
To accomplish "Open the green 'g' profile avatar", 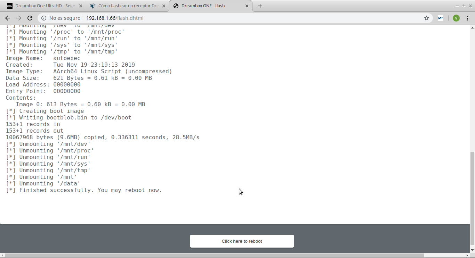I will coord(456,18).
